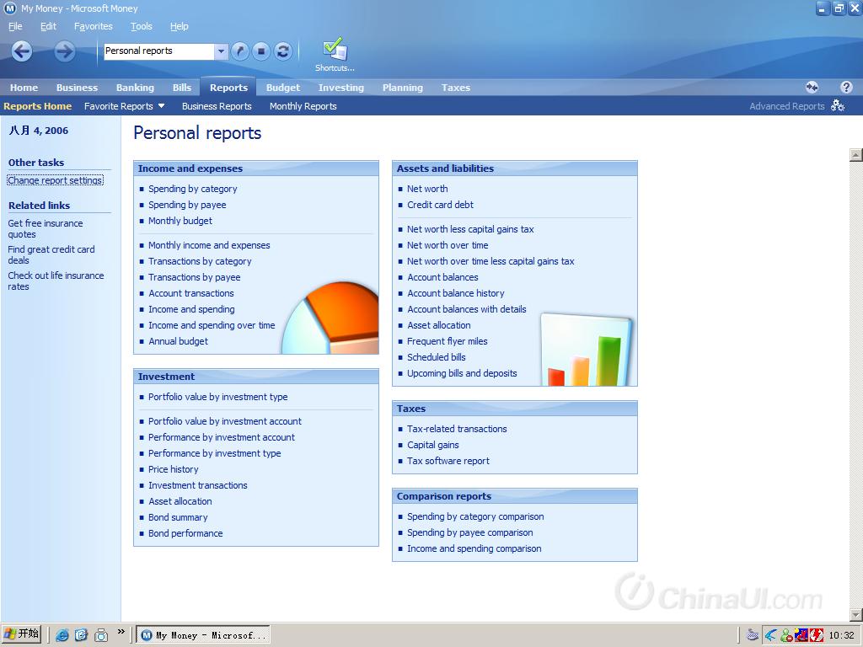The height and width of the screenshot is (647, 863).
Task: Open Check out life insurance rates link
Action: click(56, 281)
